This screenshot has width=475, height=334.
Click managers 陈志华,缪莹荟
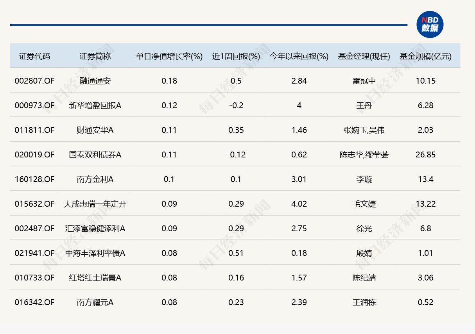point(364,155)
